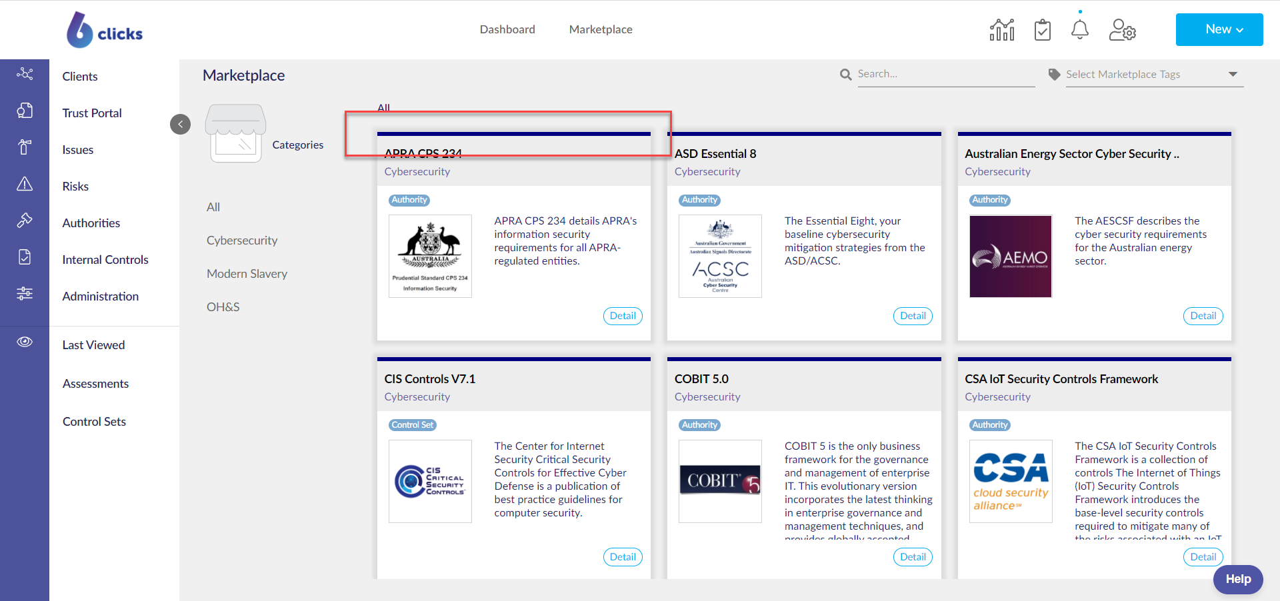Click the CSA cloud security alliance logo
The height and width of the screenshot is (601, 1280).
(x=1011, y=481)
